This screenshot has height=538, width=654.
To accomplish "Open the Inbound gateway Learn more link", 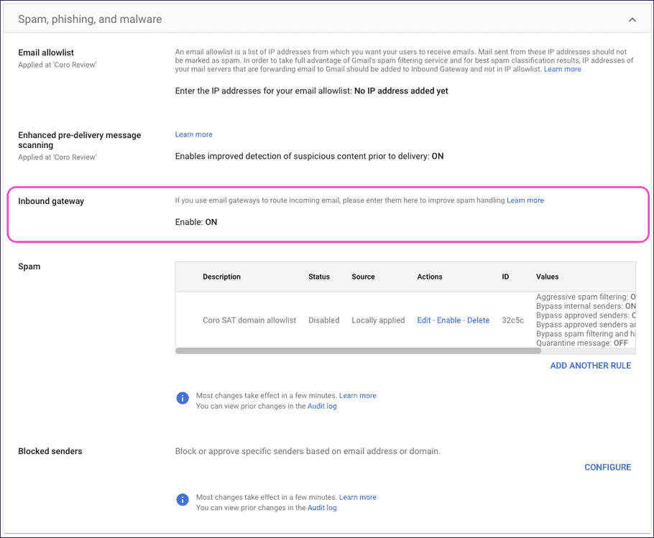I will point(525,200).
